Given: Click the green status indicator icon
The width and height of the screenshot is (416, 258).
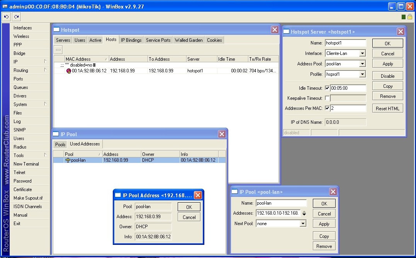Looking at the screenshot, I should point(404,17).
